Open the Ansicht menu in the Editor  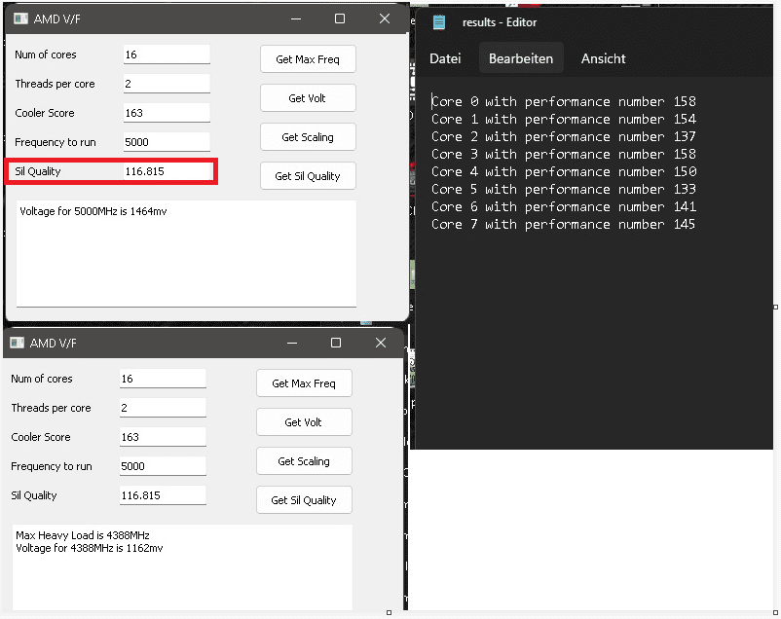pyautogui.click(x=603, y=58)
